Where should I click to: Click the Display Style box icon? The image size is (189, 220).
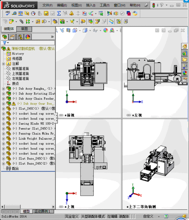click(85, 30)
